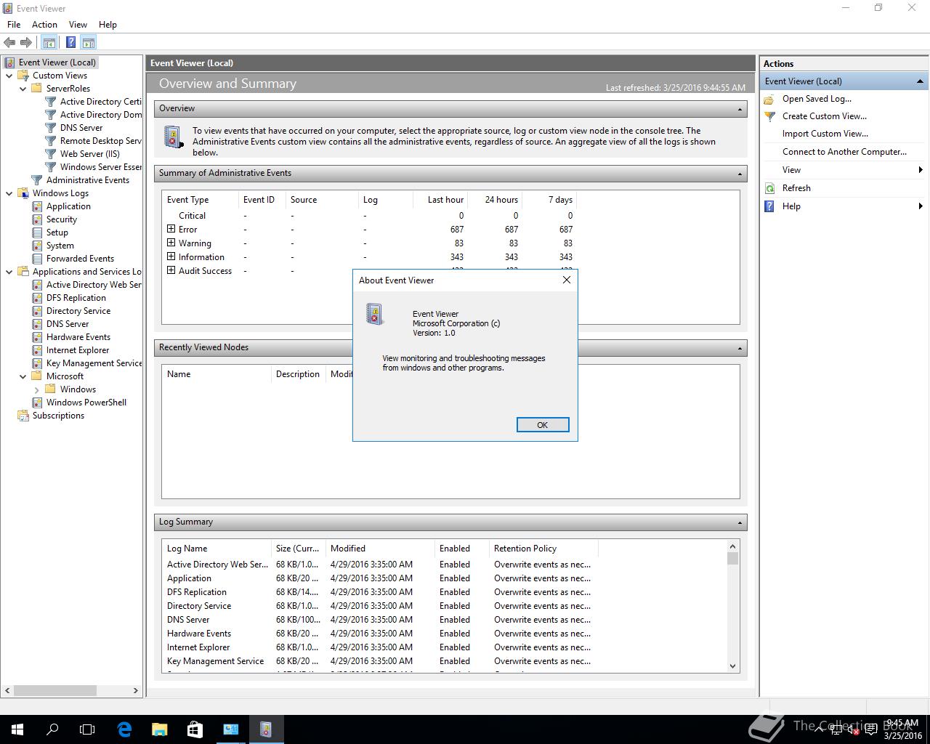Select the DNS Server row in Log Summary
This screenshot has height=744, width=930.
point(379,620)
